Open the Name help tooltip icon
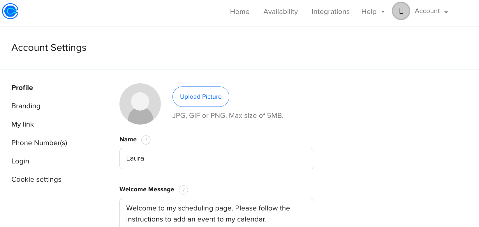This screenshot has height=227, width=479. click(146, 140)
